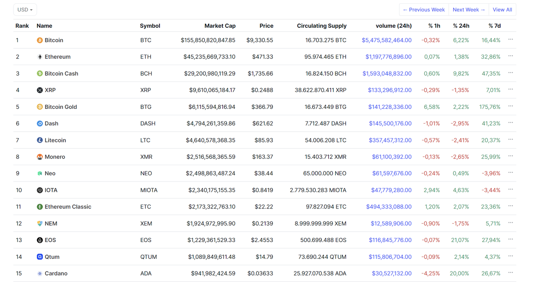Open the more options menu for Bitcoin Cash row
This screenshot has height=282, width=539.
tap(510, 73)
